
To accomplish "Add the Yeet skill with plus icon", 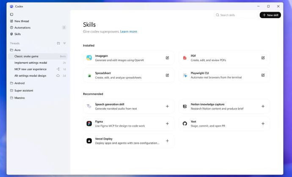I will 263,124.
